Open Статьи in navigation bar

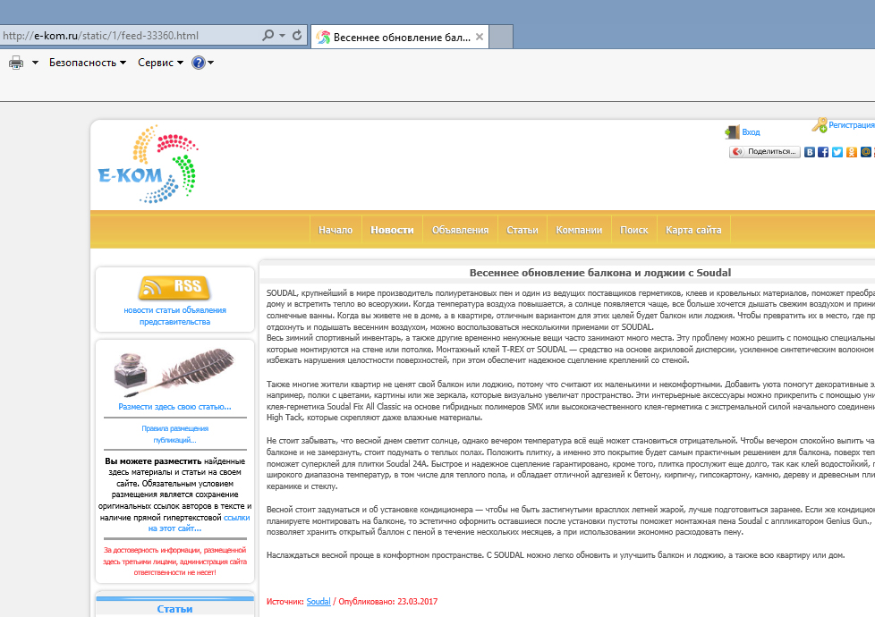pyautogui.click(x=522, y=230)
